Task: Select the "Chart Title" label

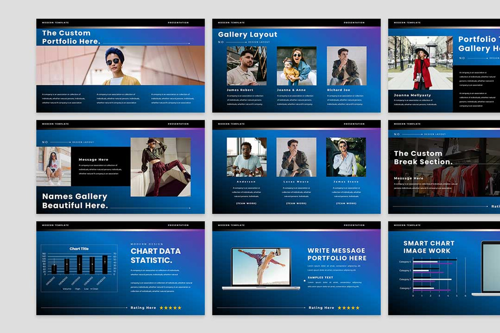Action: (79, 249)
